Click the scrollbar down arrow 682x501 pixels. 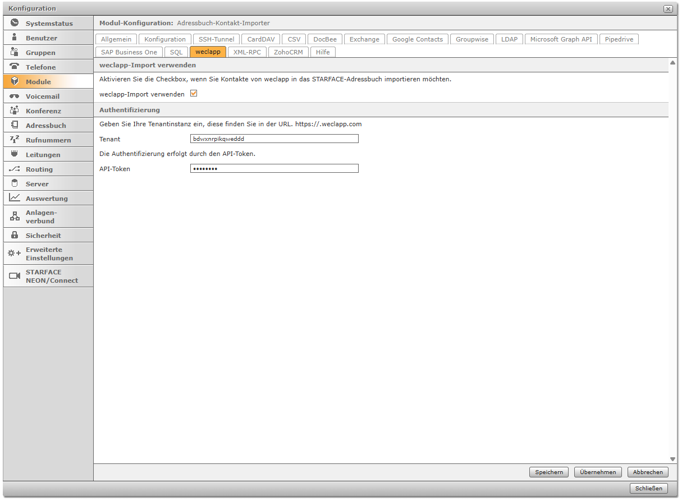[673, 459]
